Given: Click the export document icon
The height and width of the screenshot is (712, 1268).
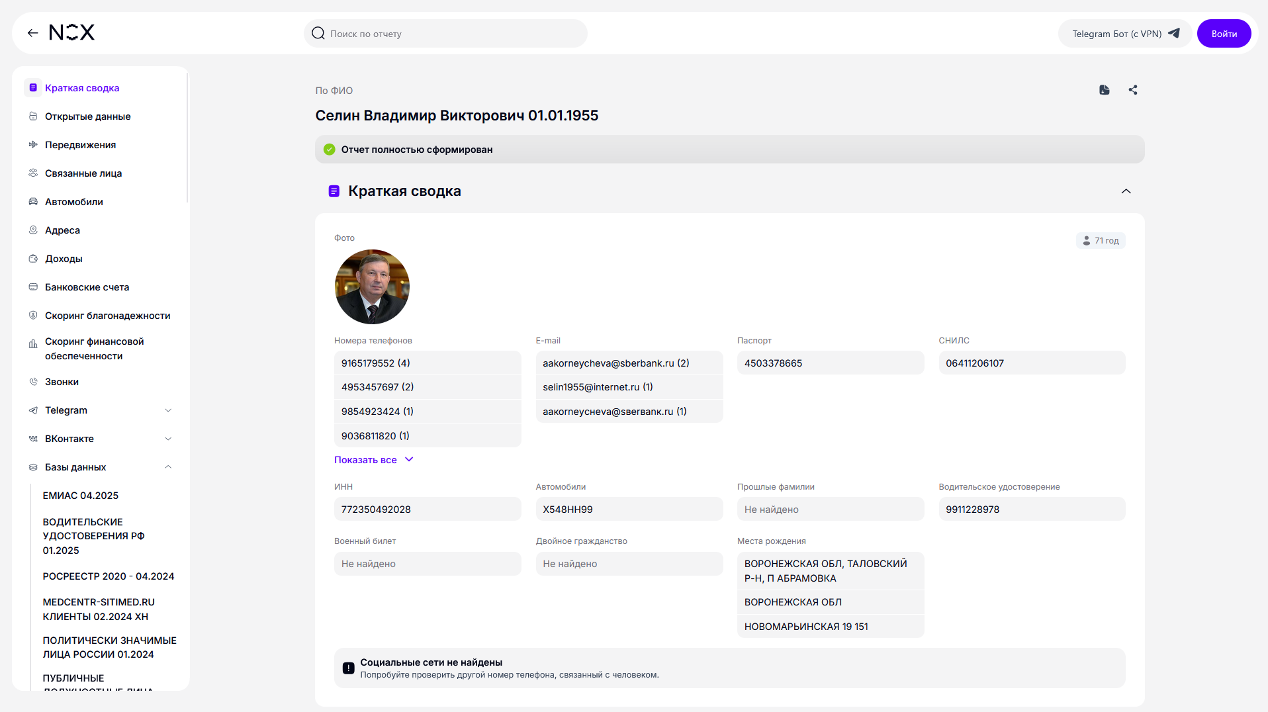Looking at the screenshot, I should click(1104, 90).
